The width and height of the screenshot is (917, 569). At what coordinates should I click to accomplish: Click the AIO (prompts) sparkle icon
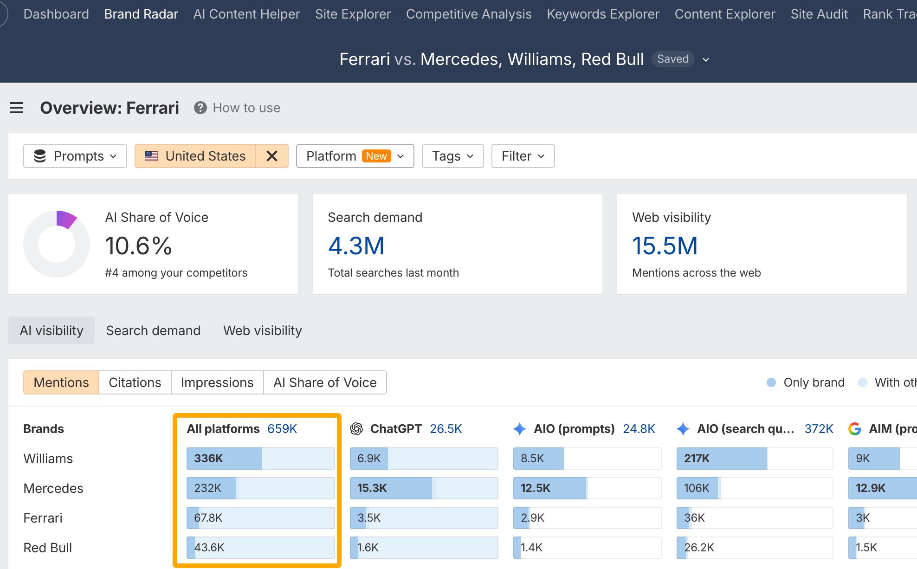point(520,429)
